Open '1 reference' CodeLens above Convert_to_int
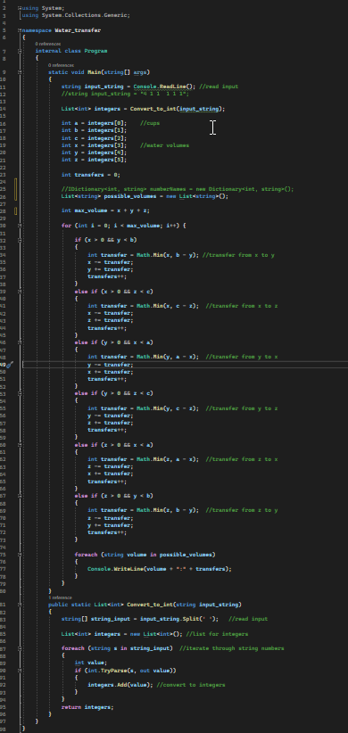The height and width of the screenshot is (733, 348). 61,597
